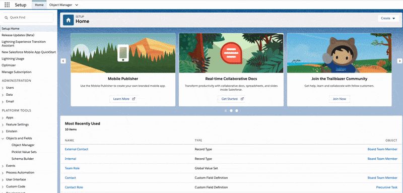This screenshot has width=403, height=193.
Task: Click the Trailblazer Community card image
Action: coord(339,53)
